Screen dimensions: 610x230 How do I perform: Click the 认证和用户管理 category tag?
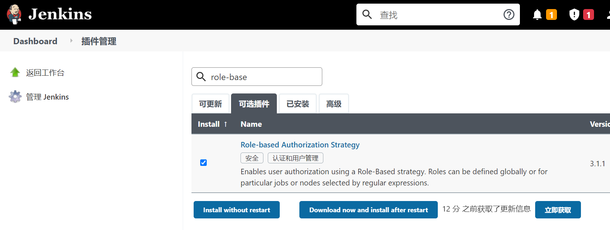point(295,158)
